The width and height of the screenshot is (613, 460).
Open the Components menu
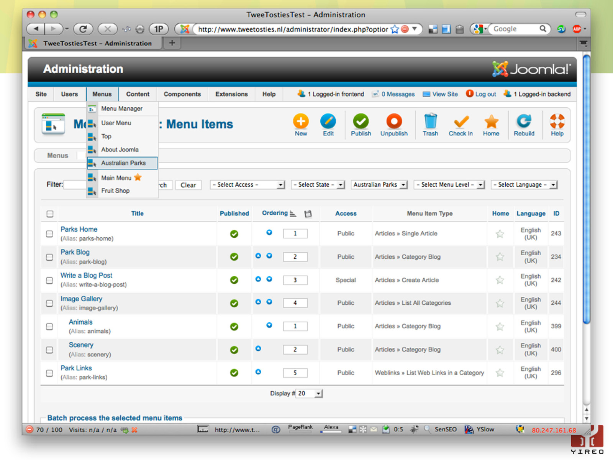pyautogui.click(x=182, y=94)
